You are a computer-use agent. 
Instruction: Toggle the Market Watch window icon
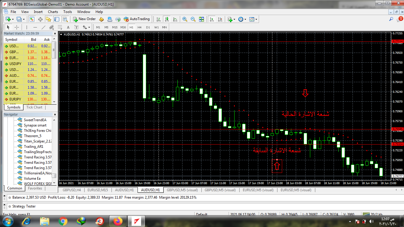(32, 19)
